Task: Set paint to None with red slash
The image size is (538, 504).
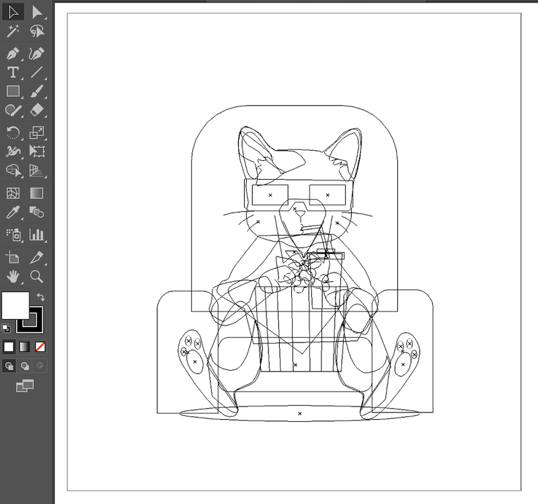Action: [40, 347]
